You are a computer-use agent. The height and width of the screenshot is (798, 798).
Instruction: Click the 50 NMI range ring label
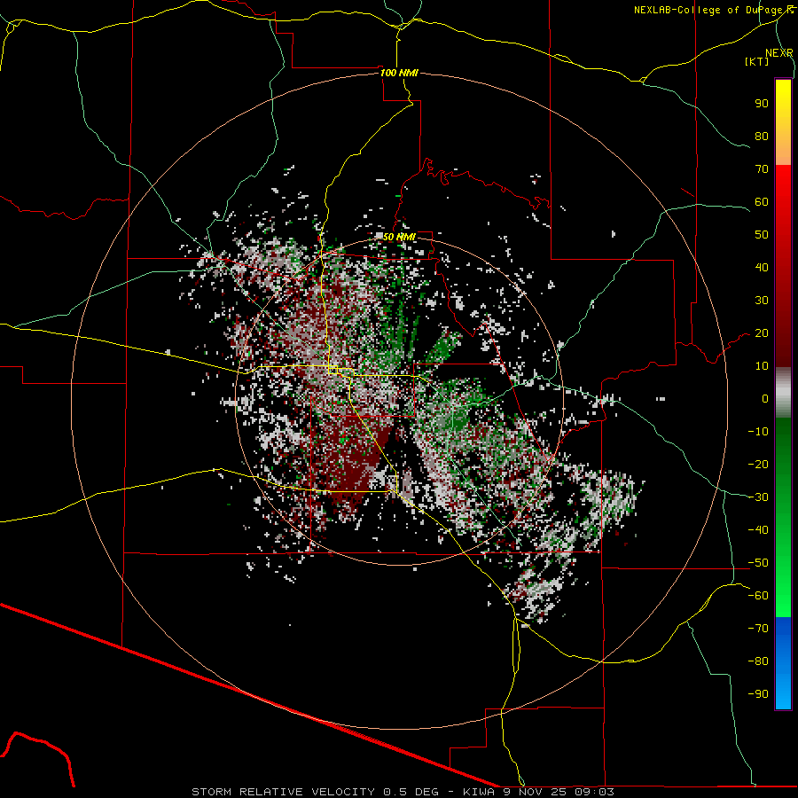399,237
